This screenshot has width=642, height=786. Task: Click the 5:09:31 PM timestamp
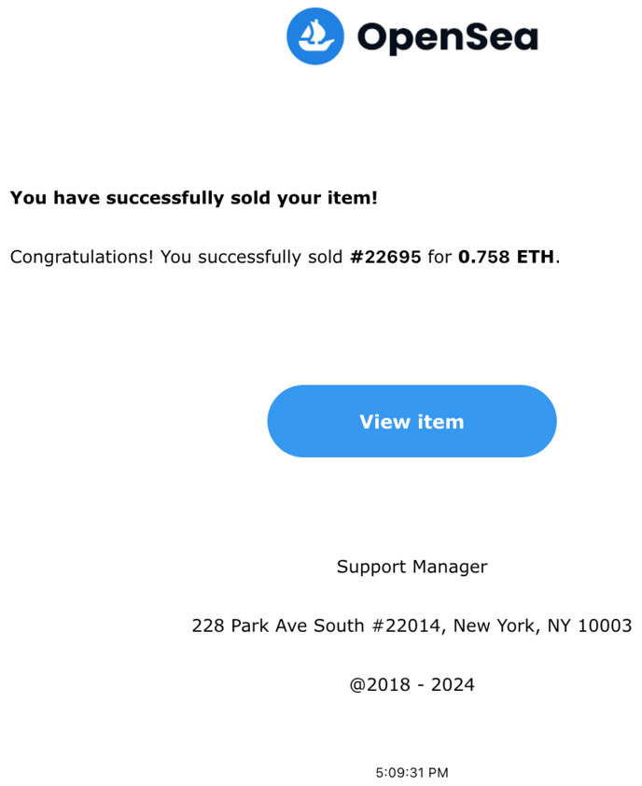click(412, 773)
